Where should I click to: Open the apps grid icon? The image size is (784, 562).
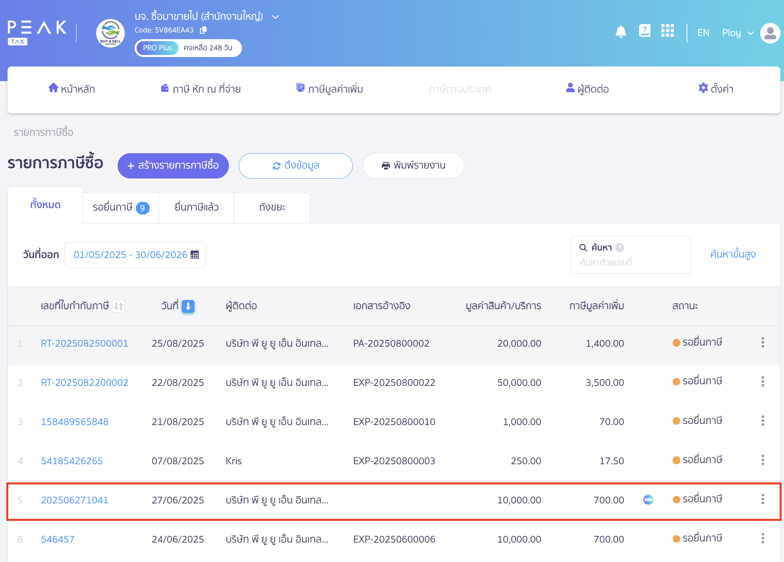tap(667, 31)
